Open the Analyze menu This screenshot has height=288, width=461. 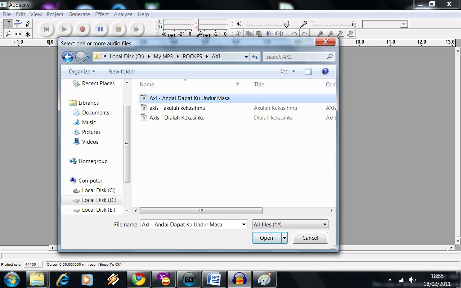point(123,14)
